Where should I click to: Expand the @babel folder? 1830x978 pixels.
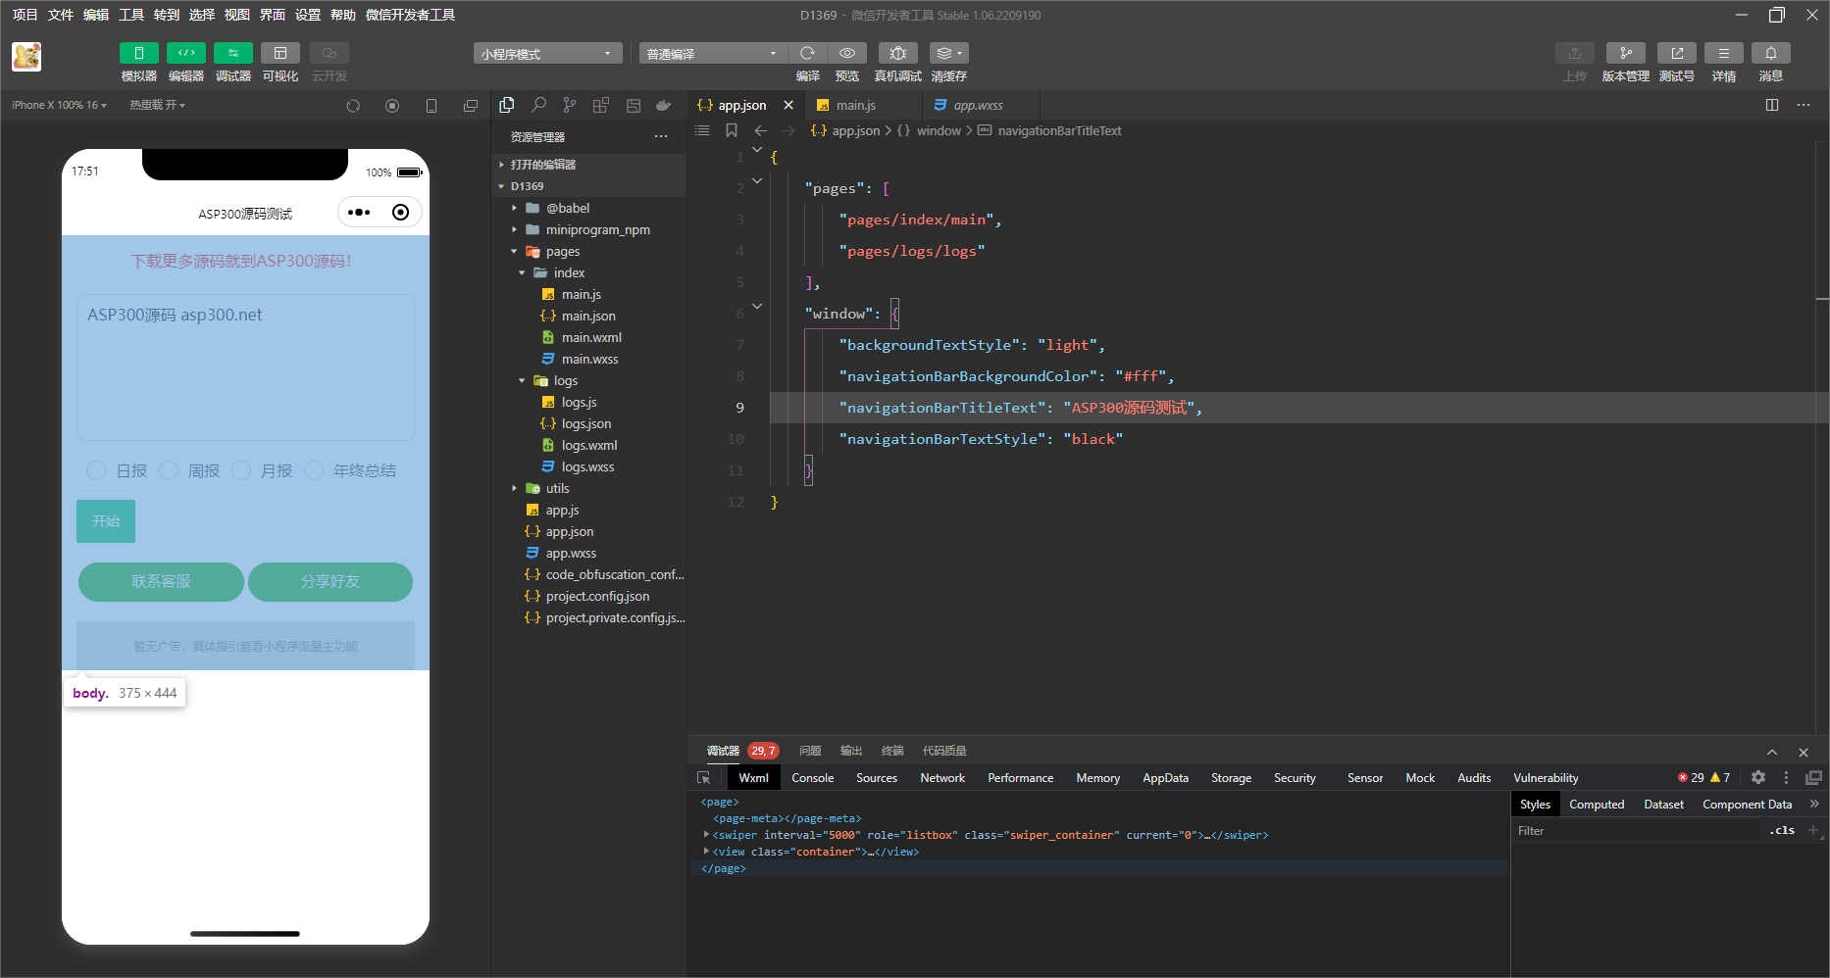[x=514, y=208]
